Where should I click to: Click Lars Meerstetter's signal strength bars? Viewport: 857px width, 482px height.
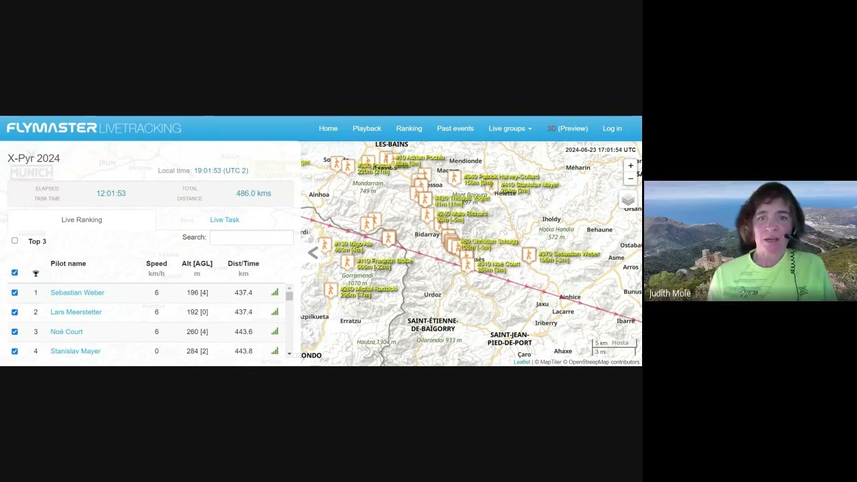(x=275, y=311)
